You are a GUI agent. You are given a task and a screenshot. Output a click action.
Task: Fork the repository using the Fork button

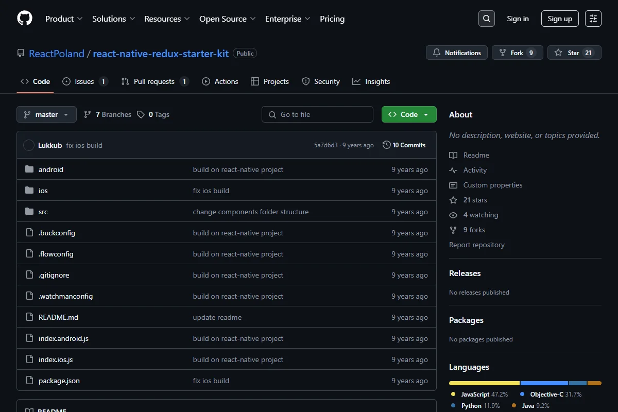coord(517,53)
